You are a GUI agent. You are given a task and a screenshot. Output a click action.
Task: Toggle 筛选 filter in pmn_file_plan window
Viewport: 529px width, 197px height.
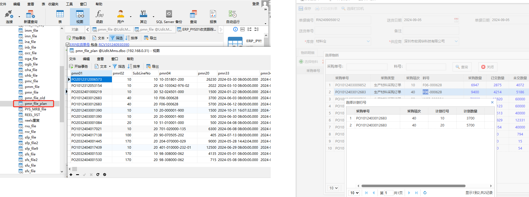point(119,66)
